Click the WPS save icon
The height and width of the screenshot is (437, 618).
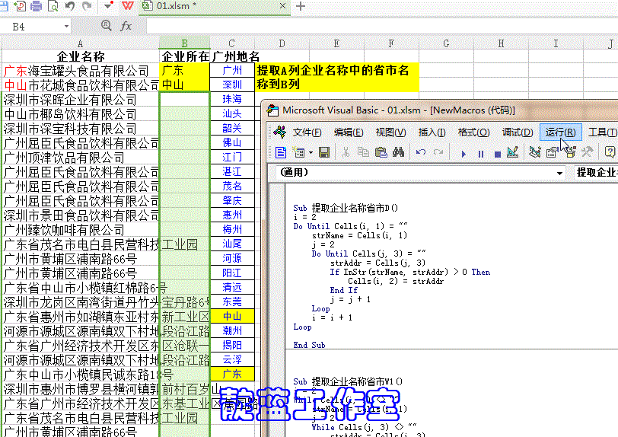(x=3, y=6)
